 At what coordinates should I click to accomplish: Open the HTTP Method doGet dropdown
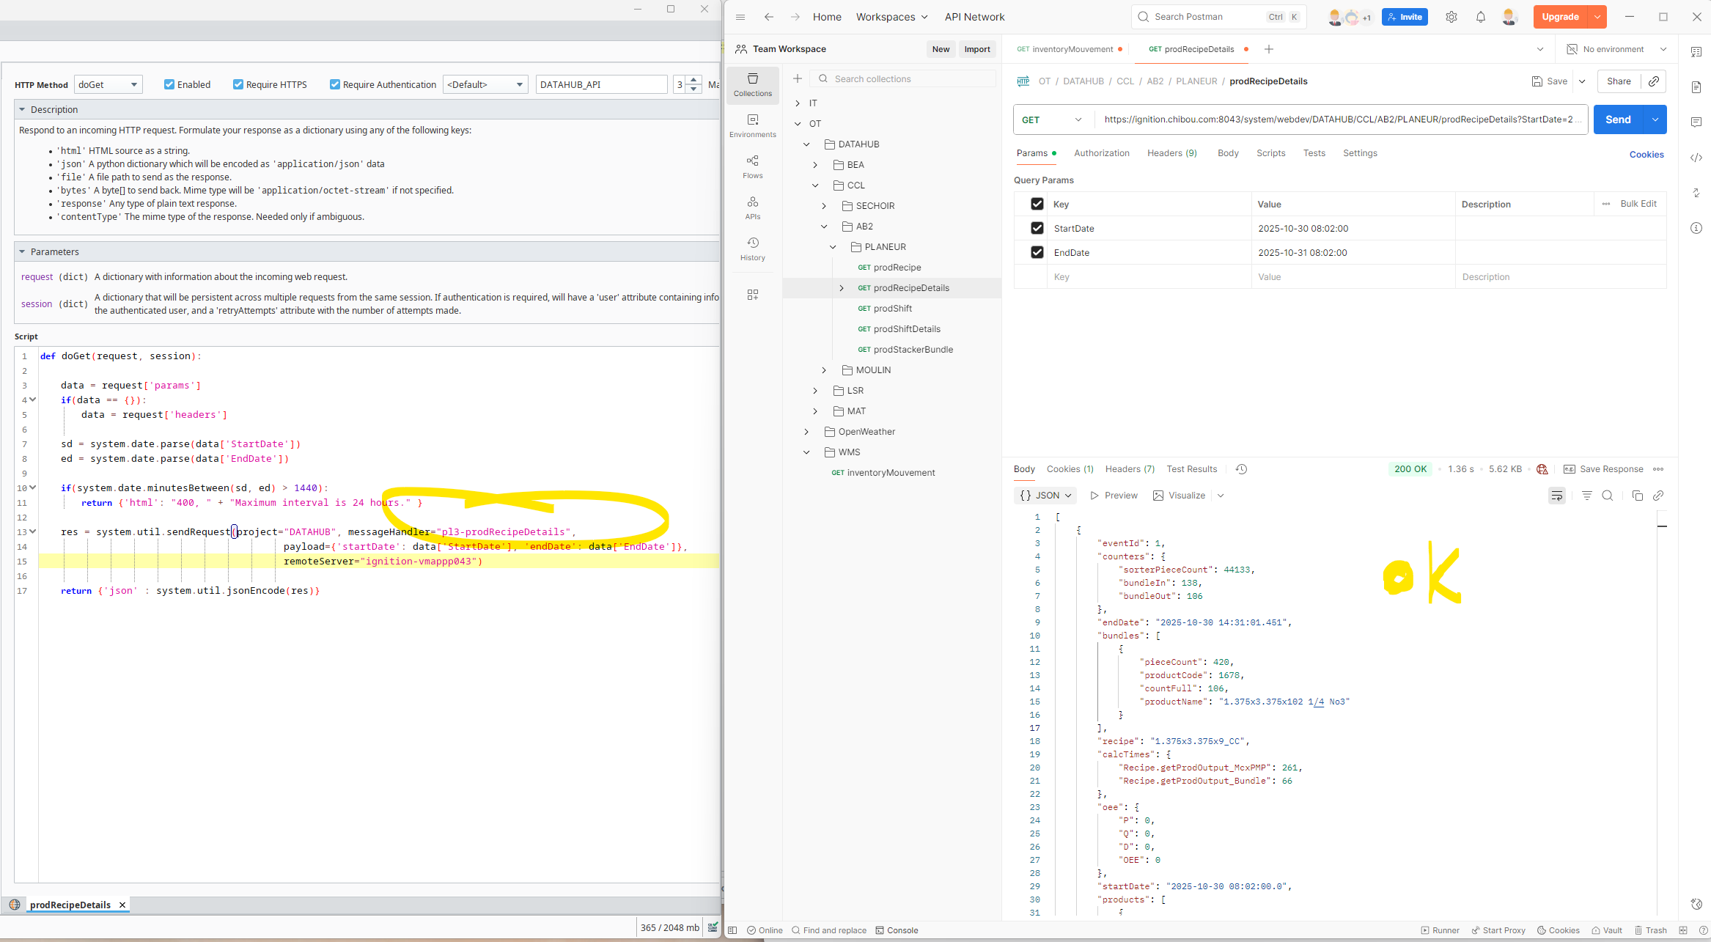108,84
